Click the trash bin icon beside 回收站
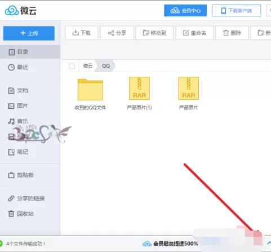 pos(11,214)
